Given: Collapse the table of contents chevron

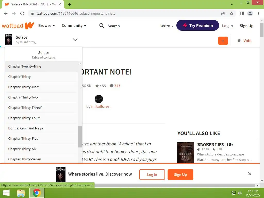Looking at the screenshot, I should click(75, 40).
